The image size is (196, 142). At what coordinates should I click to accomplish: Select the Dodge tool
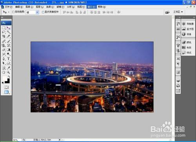coord(9,54)
